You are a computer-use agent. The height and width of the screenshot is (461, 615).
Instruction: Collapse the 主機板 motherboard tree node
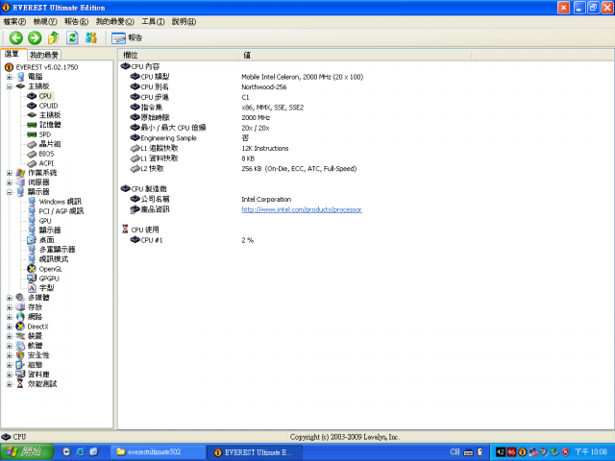[x=9, y=86]
